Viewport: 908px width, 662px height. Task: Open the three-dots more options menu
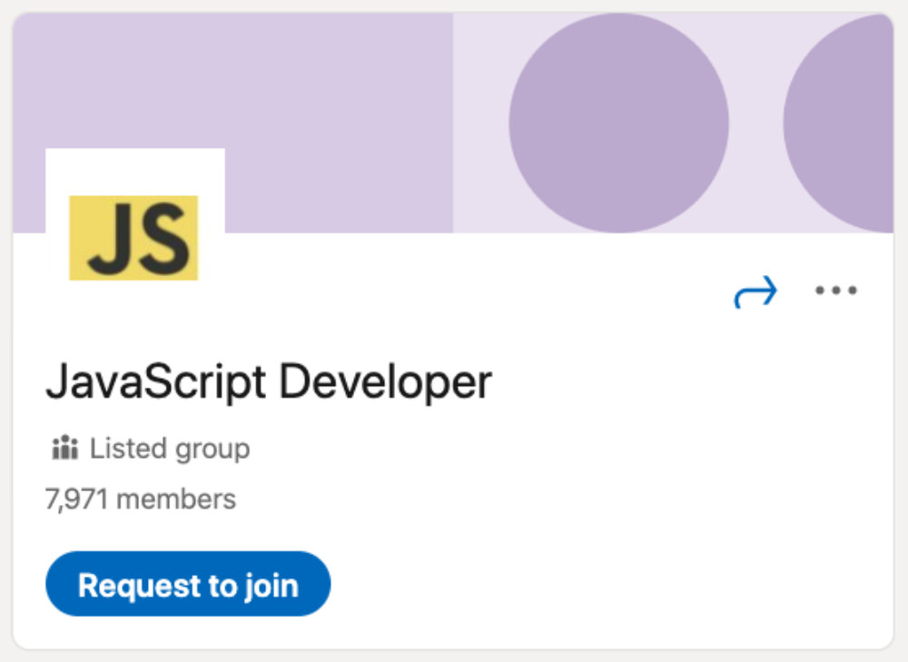[835, 291]
